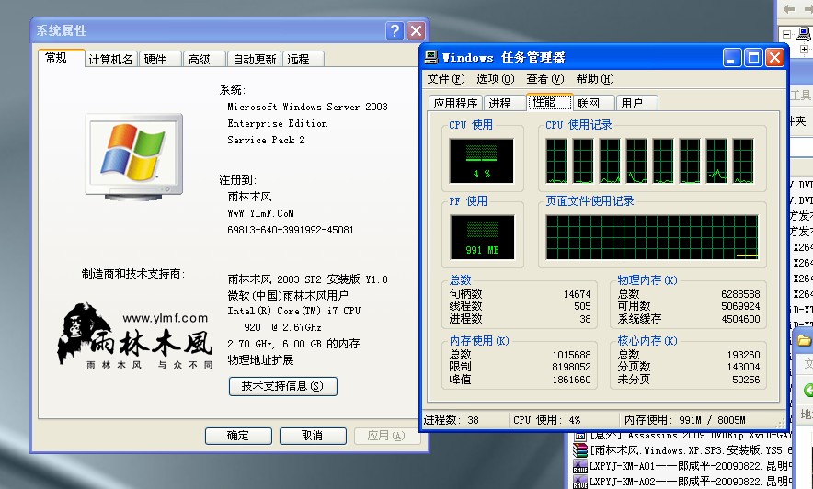Screen dimensions: 813x489
Task: Click the 内存使用 峰值 value 1861660
Action: click(571, 380)
